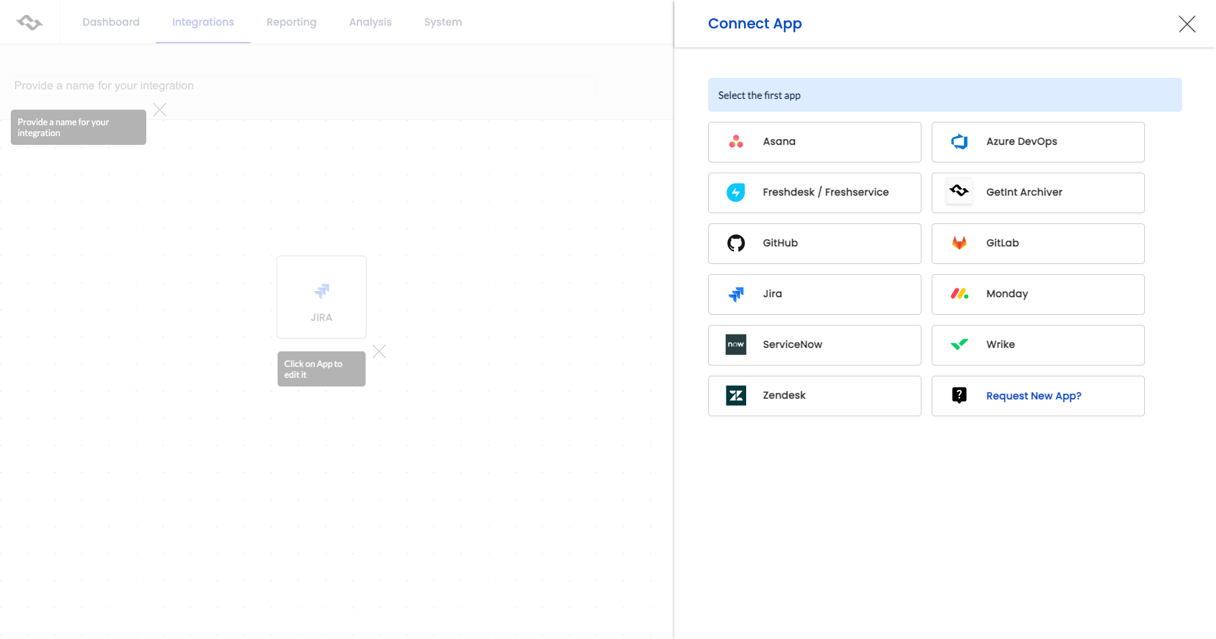
Task: Choose GitLab app label
Action: pyautogui.click(x=1002, y=243)
